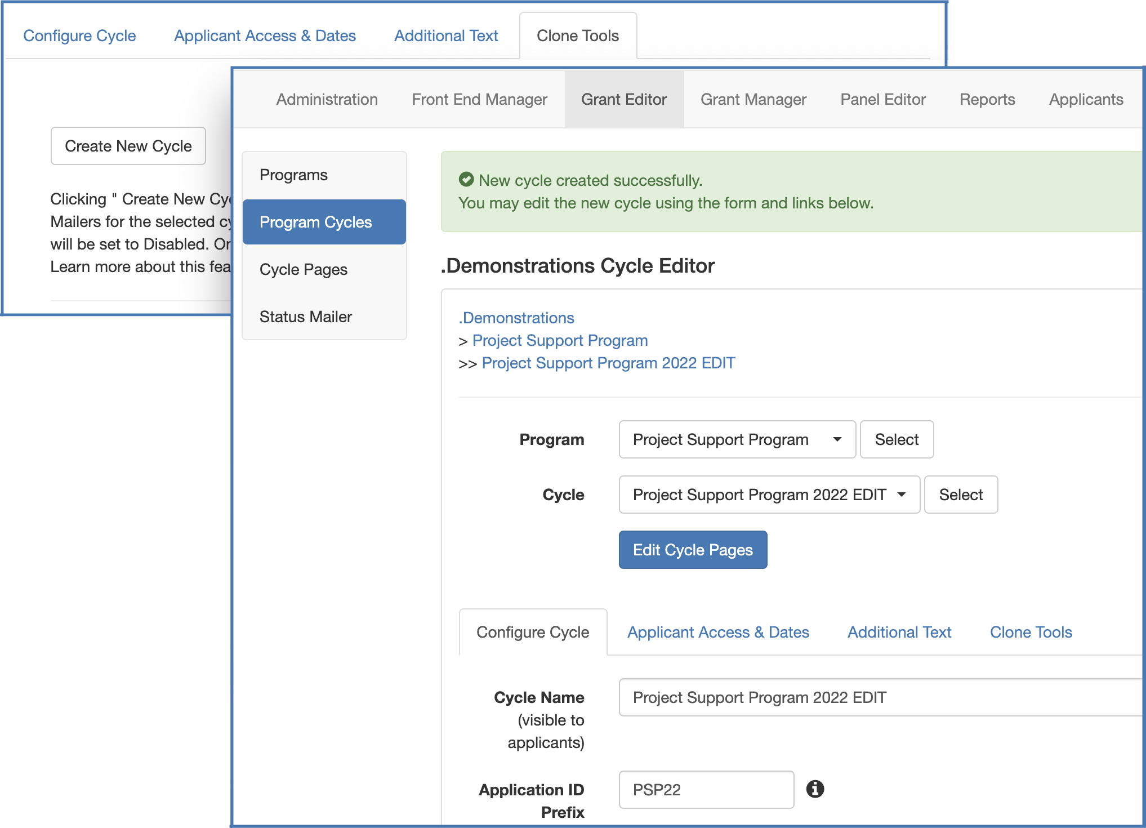Open Cycle Pages in the sidebar

click(x=324, y=269)
